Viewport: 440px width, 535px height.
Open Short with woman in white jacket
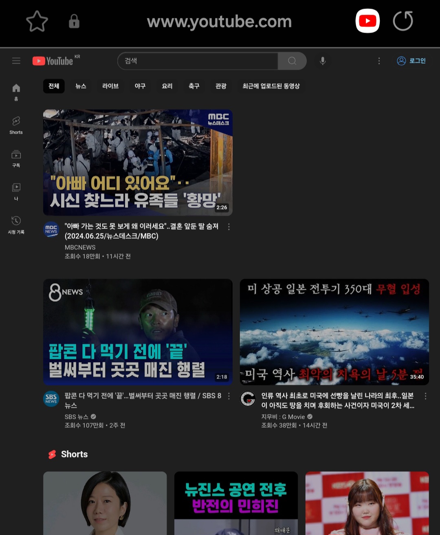click(105, 503)
